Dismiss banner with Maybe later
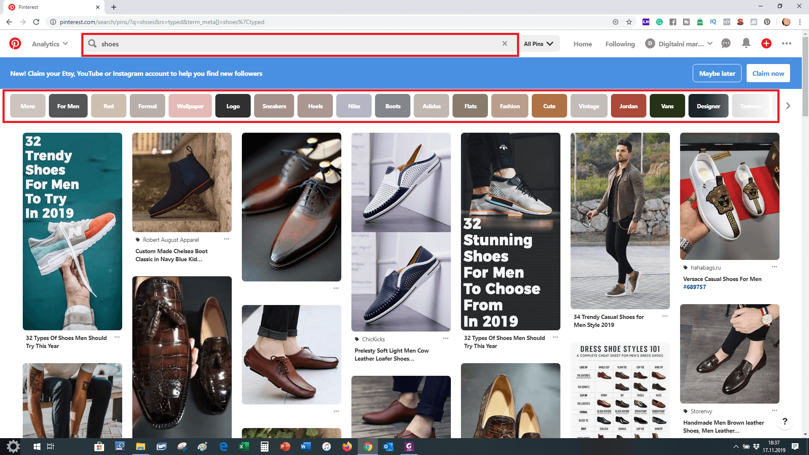809x455 pixels. tap(717, 73)
